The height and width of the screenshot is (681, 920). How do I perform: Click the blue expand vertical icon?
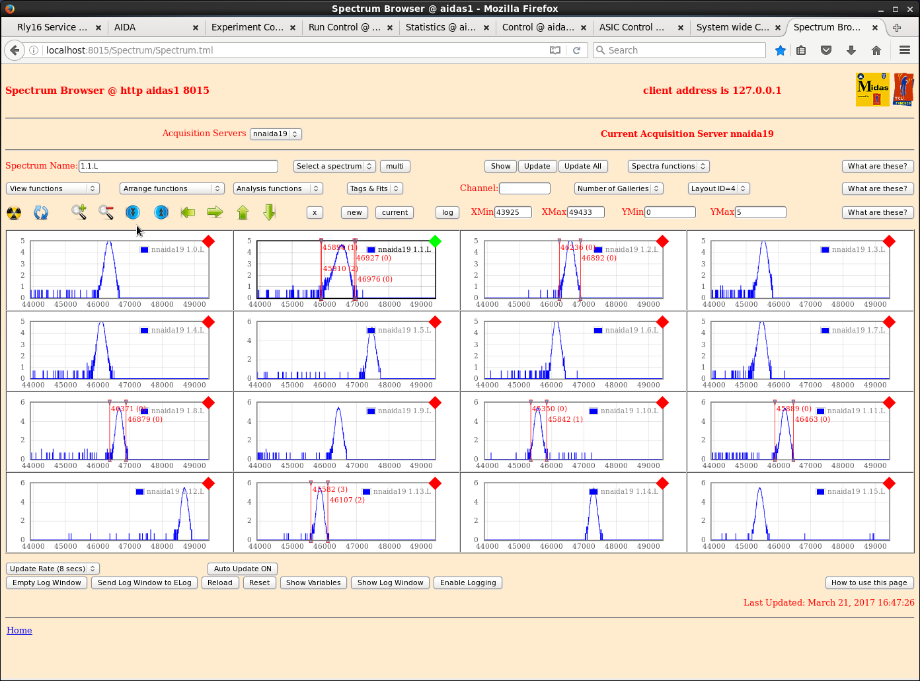click(x=161, y=212)
